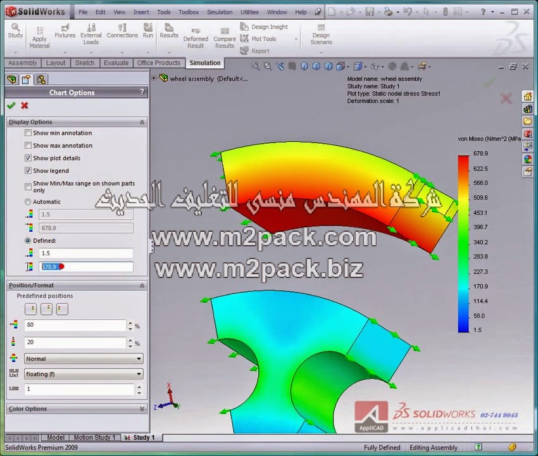Open dropdown arrow below Design Scenario
This screenshot has width=538, height=456.
[321, 53]
